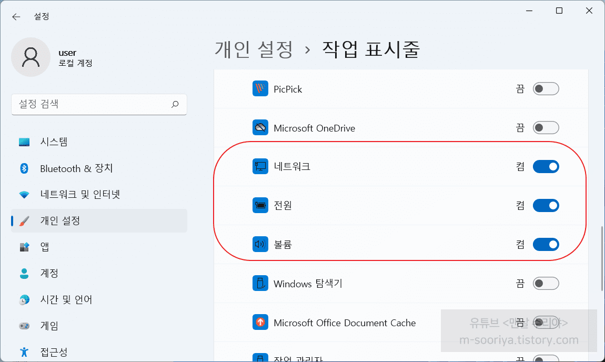Disable the 전원 toggle switch

546,205
